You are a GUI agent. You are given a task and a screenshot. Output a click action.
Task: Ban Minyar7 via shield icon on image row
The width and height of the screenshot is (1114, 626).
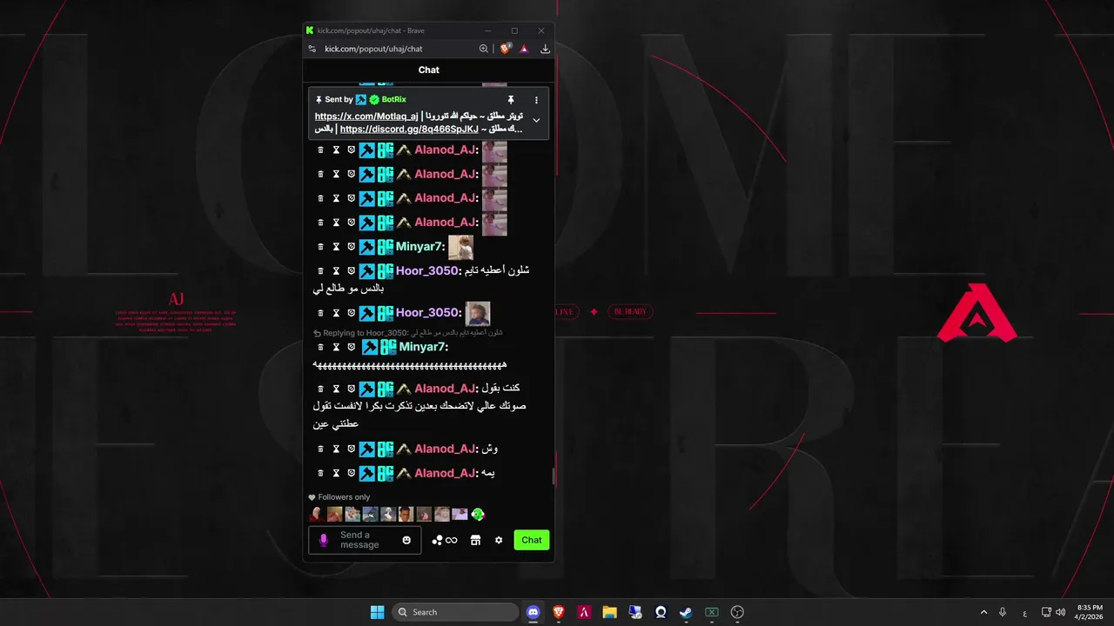click(351, 247)
